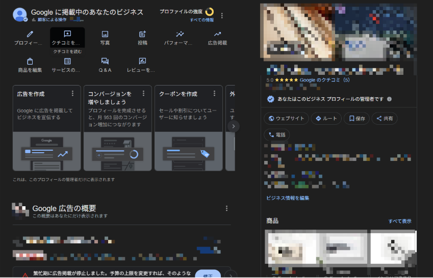Open the コンバージョンを増やしましょう card
Viewport: 433px width, 278px height.
click(x=118, y=128)
